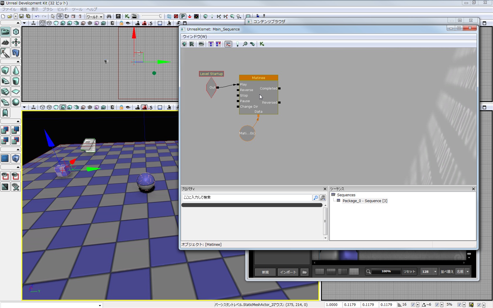This screenshot has width=493, height=308.
Task: Open the ワールド coordinate system dropdown
Action: click(x=94, y=17)
